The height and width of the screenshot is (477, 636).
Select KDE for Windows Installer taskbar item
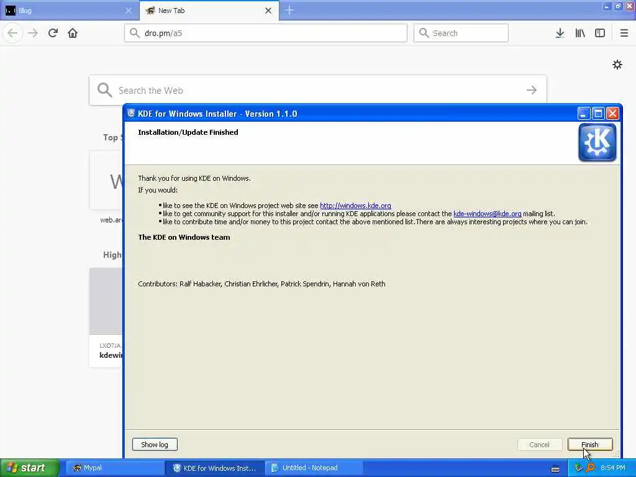coord(214,468)
